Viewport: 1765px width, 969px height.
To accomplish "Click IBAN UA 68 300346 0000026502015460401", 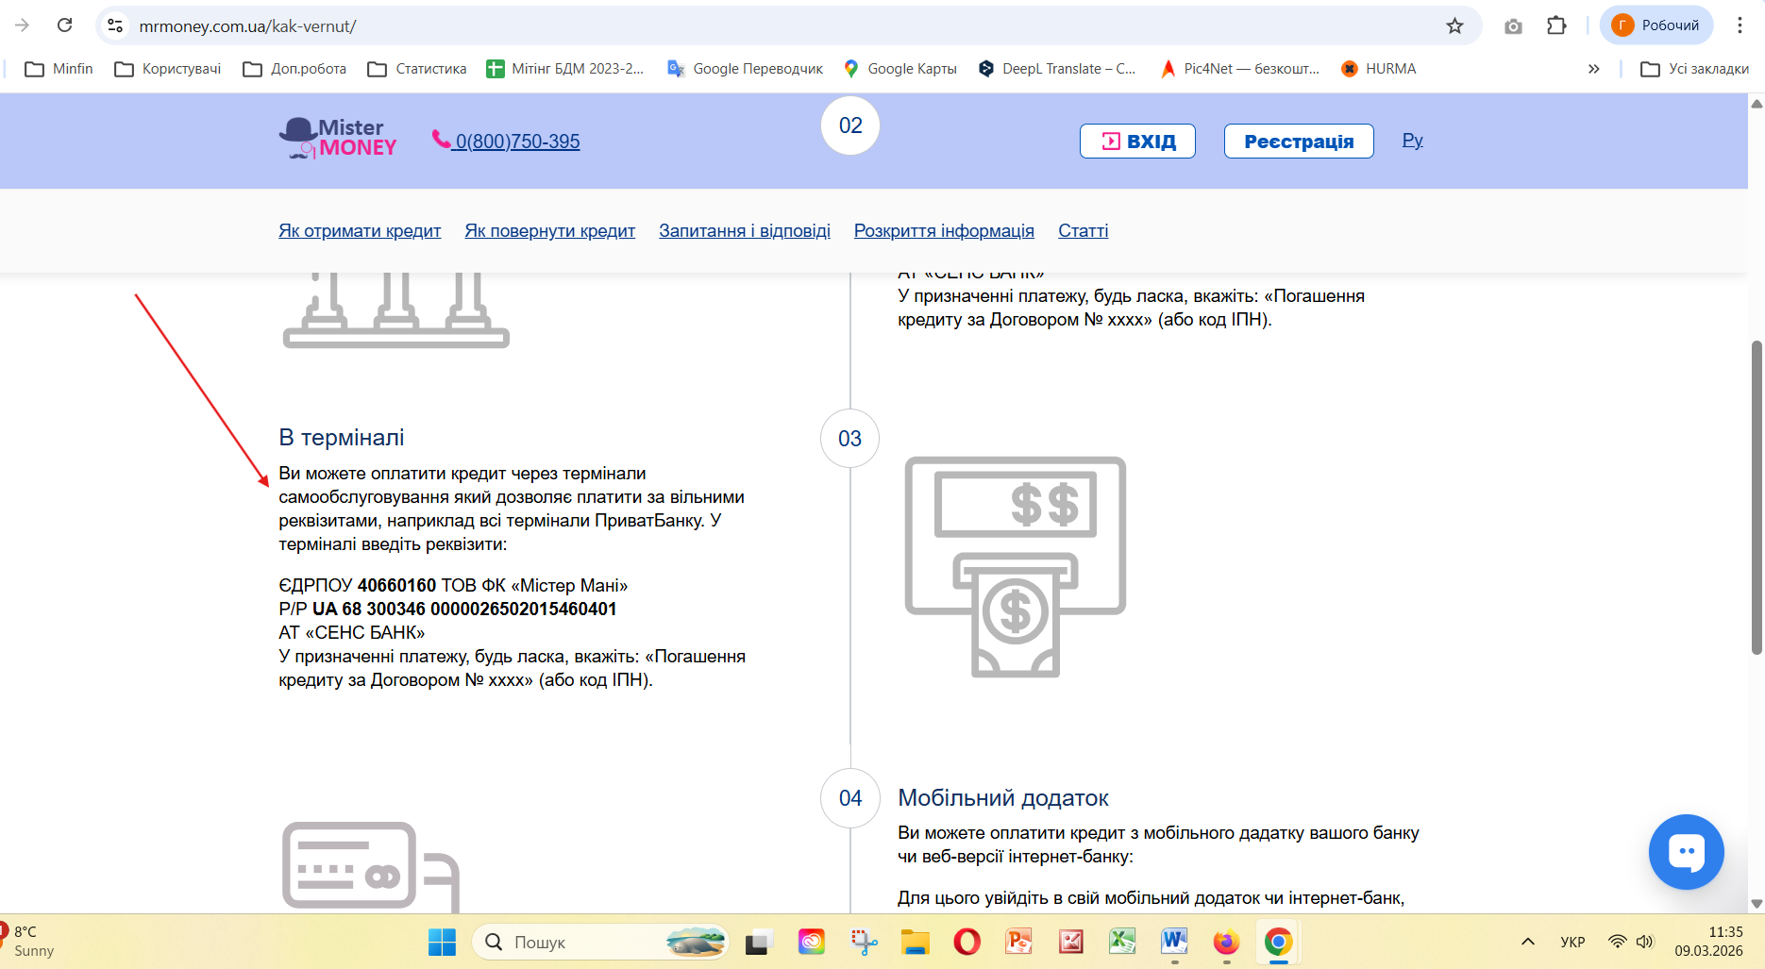I will 464,610.
